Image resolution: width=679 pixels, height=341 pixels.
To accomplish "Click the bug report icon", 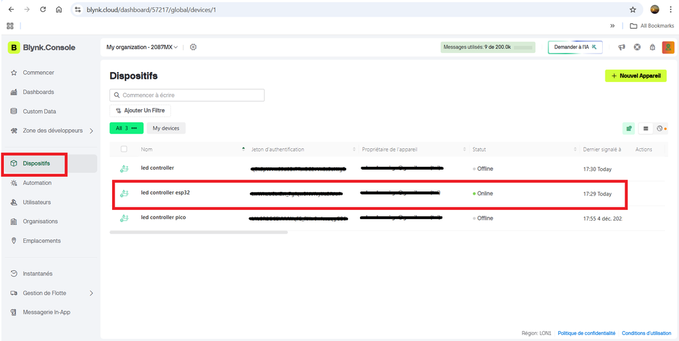I will (652, 47).
